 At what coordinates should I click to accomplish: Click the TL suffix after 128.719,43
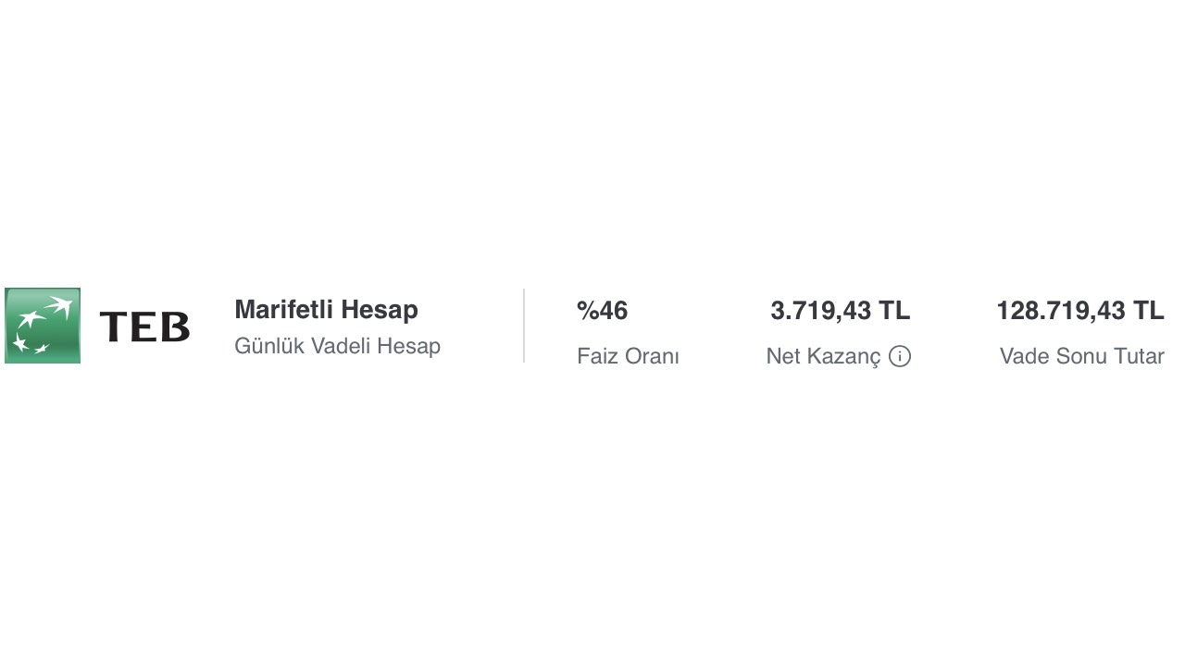tap(1149, 311)
